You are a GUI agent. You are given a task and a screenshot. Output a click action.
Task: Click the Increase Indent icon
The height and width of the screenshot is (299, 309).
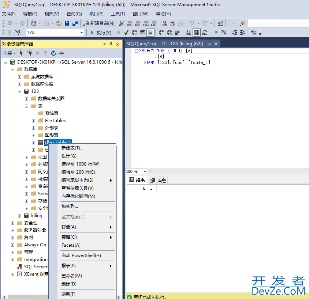[x=243, y=33]
